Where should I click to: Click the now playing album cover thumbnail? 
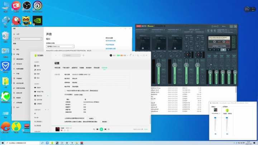pyautogui.click(x=57, y=129)
